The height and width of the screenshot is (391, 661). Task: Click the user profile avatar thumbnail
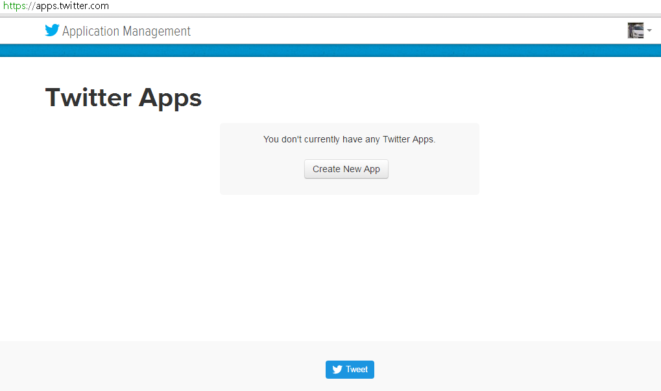click(x=635, y=30)
